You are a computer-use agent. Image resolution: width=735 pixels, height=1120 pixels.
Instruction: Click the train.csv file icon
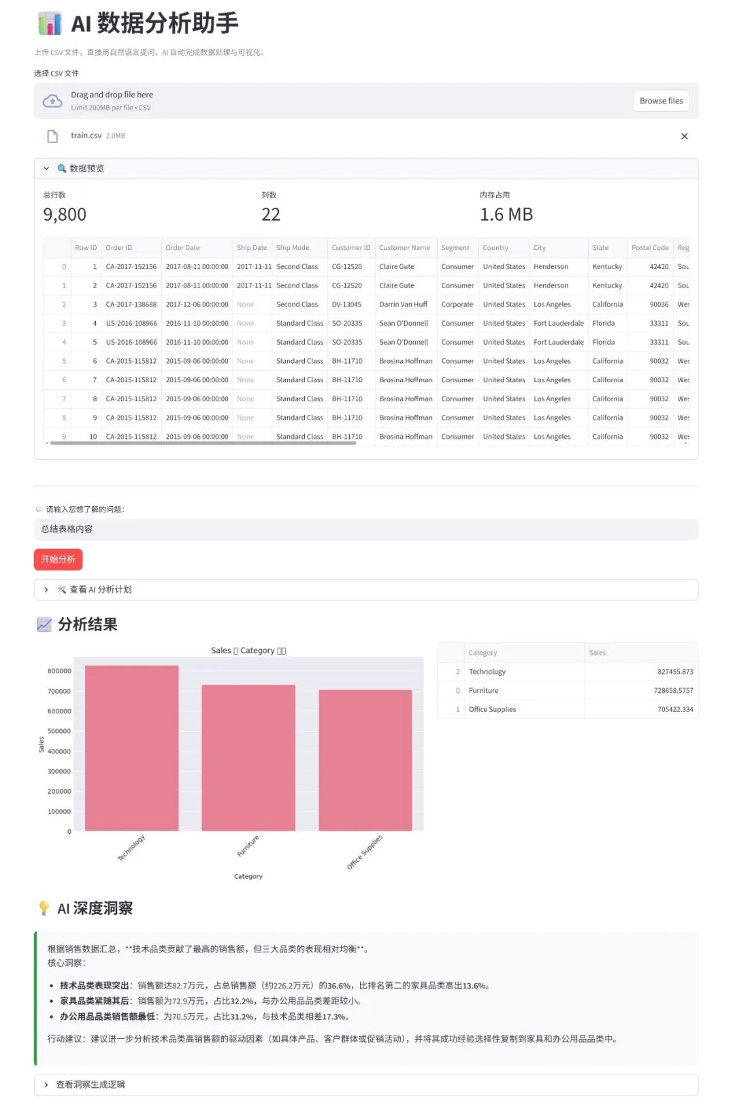tap(52, 136)
